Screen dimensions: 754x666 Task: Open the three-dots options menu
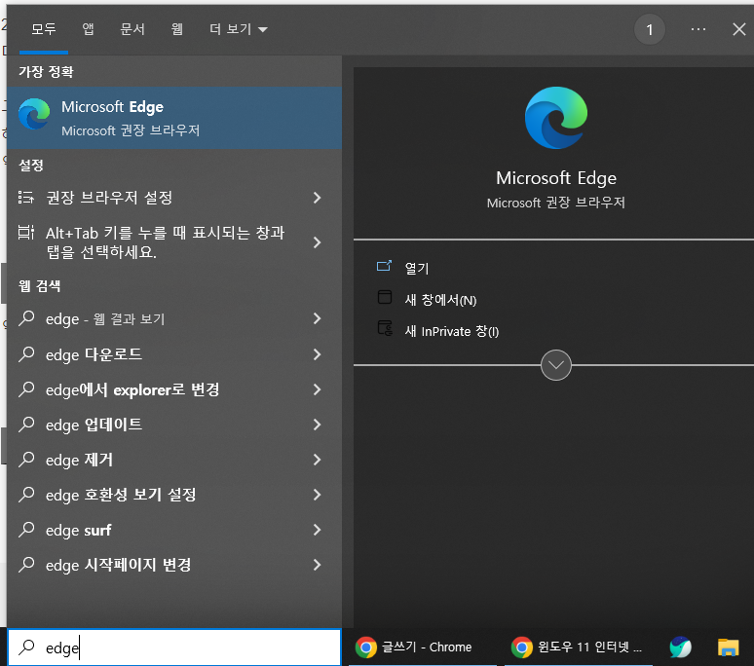(x=698, y=29)
